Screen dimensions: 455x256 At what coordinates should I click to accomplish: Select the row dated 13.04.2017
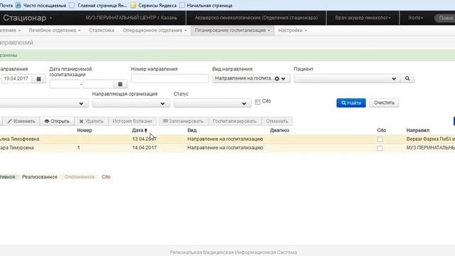[x=227, y=139]
